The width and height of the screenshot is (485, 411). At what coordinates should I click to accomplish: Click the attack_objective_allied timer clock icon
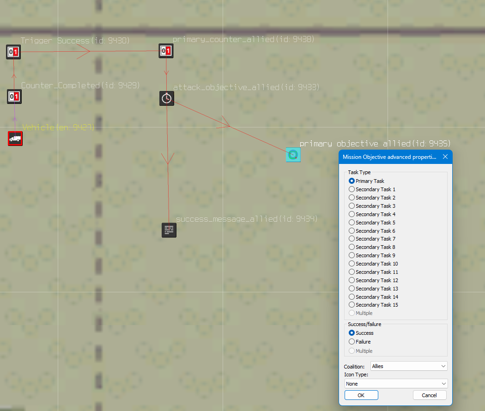(167, 98)
